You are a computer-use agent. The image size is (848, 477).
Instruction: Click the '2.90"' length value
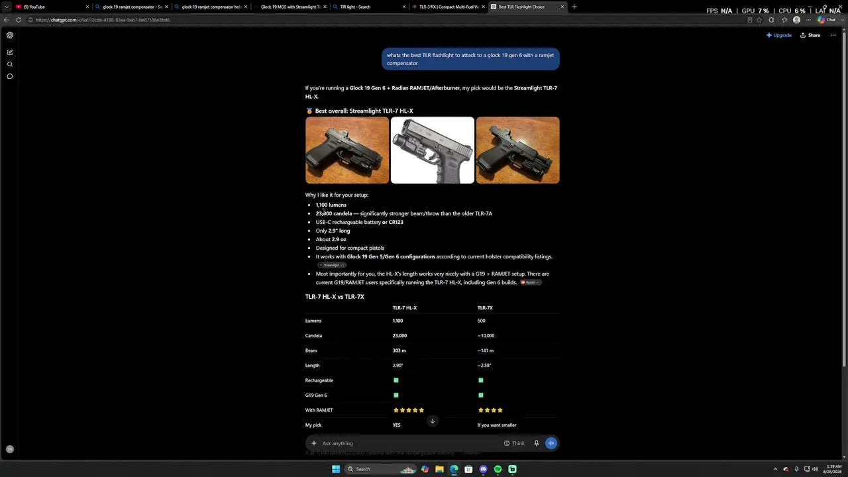pos(398,366)
